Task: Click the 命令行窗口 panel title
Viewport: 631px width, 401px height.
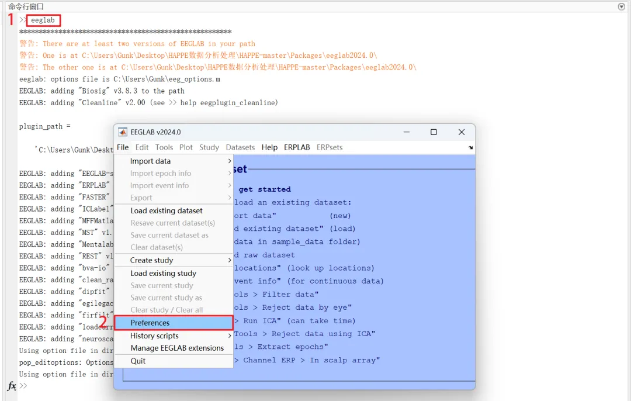Action: coord(26,6)
